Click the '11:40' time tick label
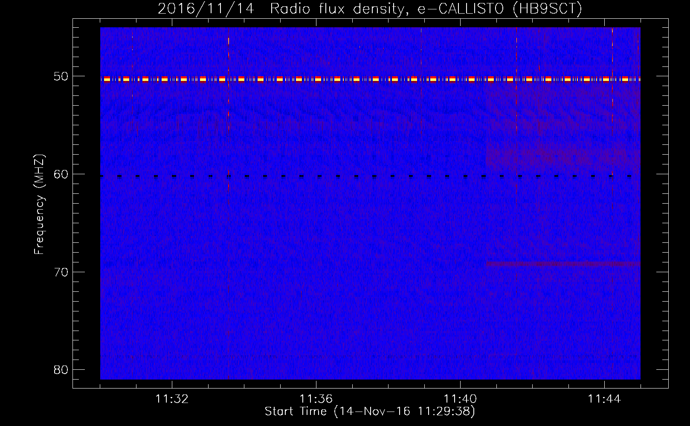 (460, 399)
